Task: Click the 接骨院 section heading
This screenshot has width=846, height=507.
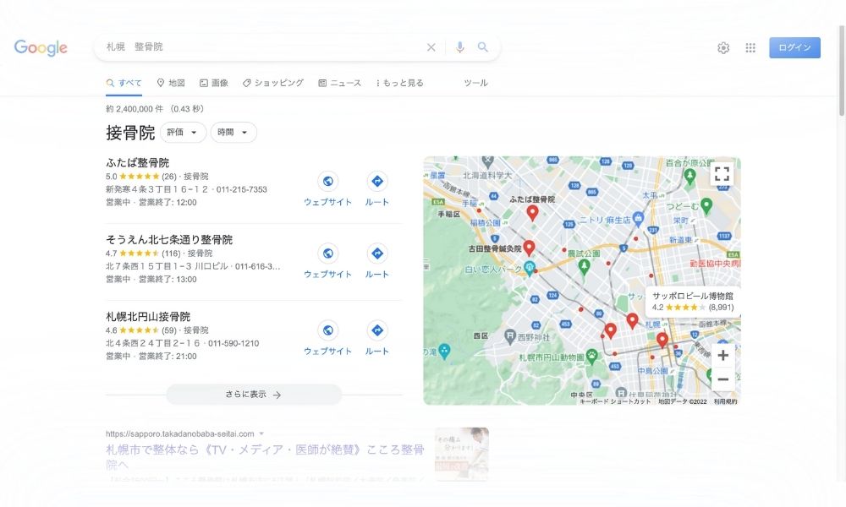Action: pos(130,133)
